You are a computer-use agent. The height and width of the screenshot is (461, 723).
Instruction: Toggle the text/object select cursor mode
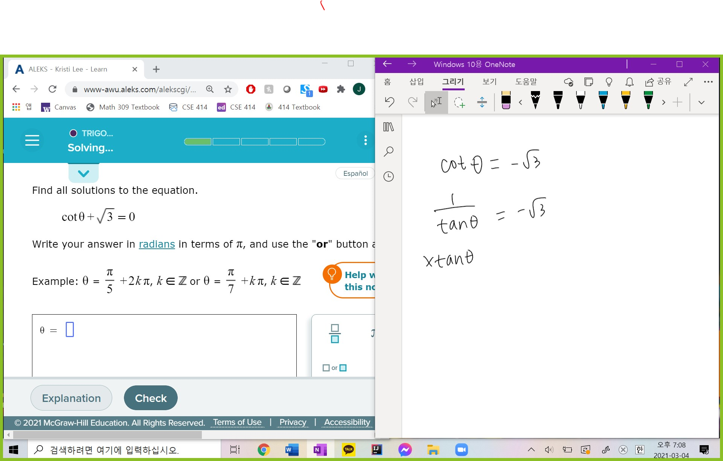click(436, 102)
